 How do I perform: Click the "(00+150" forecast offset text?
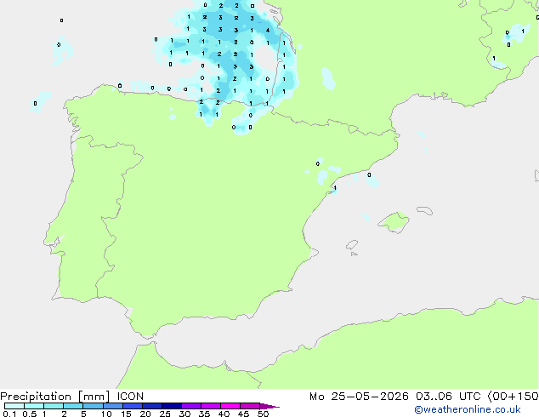(513, 397)
